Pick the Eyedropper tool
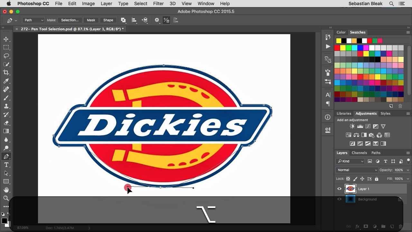The width and height of the screenshot is (412, 232). [6, 81]
